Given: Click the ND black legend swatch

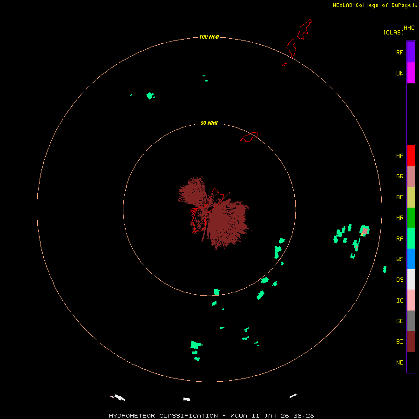Looking at the screenshot, I should click(x=411, y=362).
